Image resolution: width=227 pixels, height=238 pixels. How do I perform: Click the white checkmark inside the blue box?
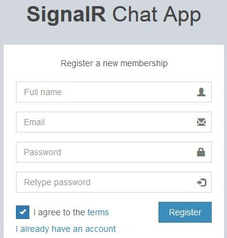click(23, 212)
